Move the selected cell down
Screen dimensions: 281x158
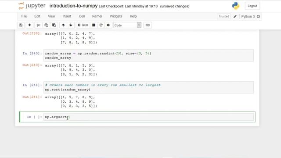[x=71, y=25]
